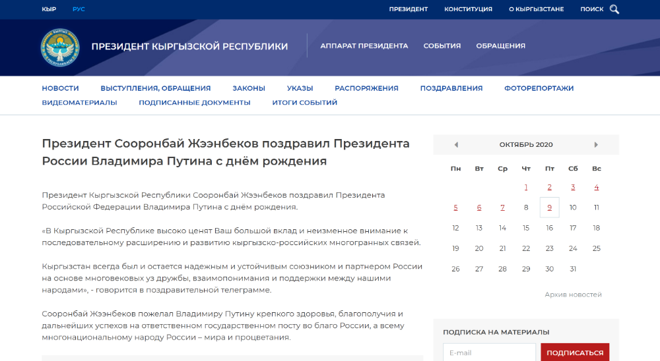
Task: Click the search magnifier icon
Action: point(614,9)
